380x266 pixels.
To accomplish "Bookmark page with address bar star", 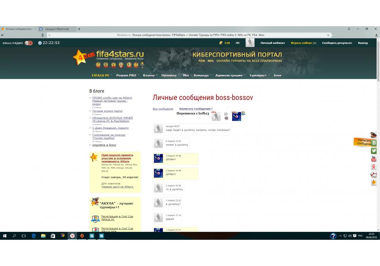I will coord(328,35).
